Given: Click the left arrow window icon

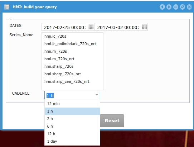Looking at the screenshot, I should (162, 7).
